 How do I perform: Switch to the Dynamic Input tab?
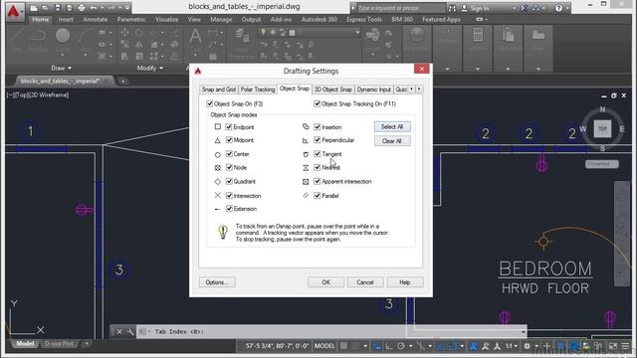click(374, 89)
